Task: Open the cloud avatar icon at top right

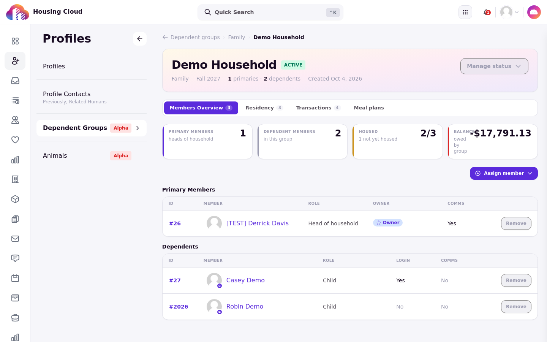Action: [x=534, y=12]
